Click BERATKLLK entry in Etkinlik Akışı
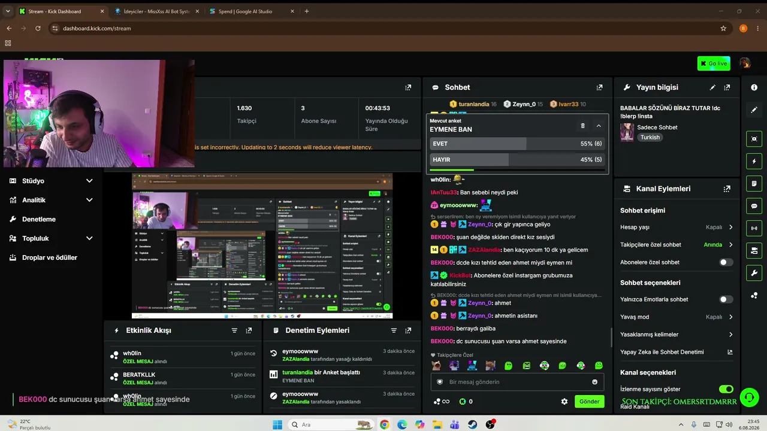The image size is (767, 431). (x=182, y=378)
